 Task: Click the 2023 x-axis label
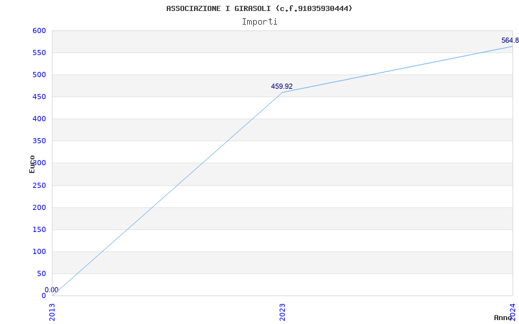click(x=282, y=312)
